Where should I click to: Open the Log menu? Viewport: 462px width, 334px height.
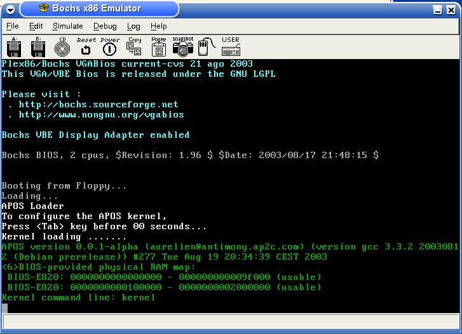click(133, 26)
